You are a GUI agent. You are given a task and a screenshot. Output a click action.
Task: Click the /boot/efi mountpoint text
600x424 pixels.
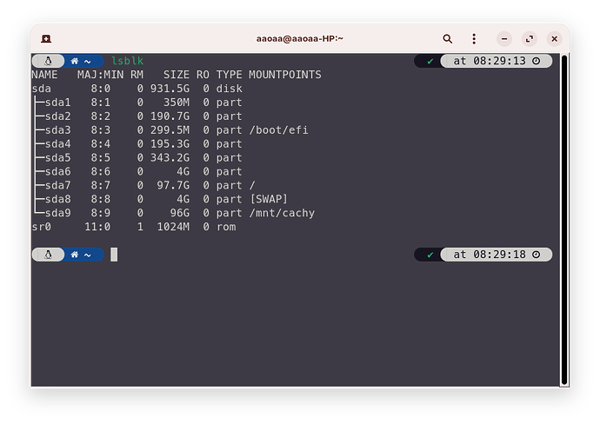278,130
